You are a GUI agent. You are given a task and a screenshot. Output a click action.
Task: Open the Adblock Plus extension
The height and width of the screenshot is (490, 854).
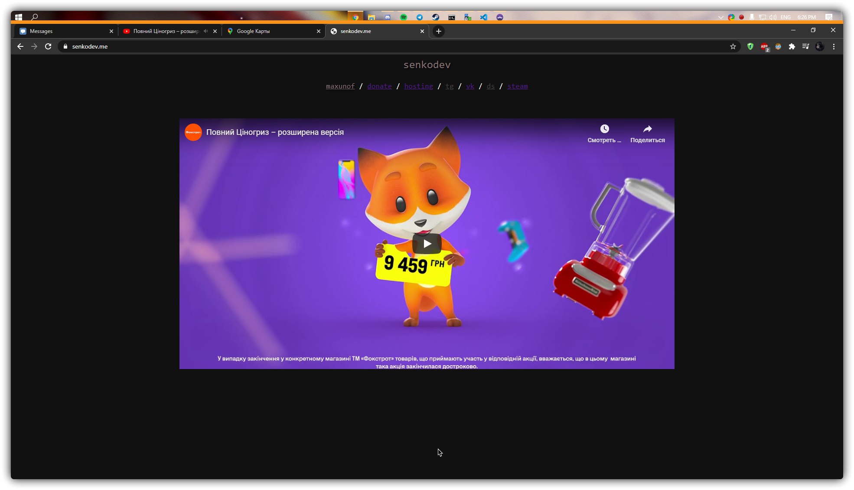pos(764,46)
